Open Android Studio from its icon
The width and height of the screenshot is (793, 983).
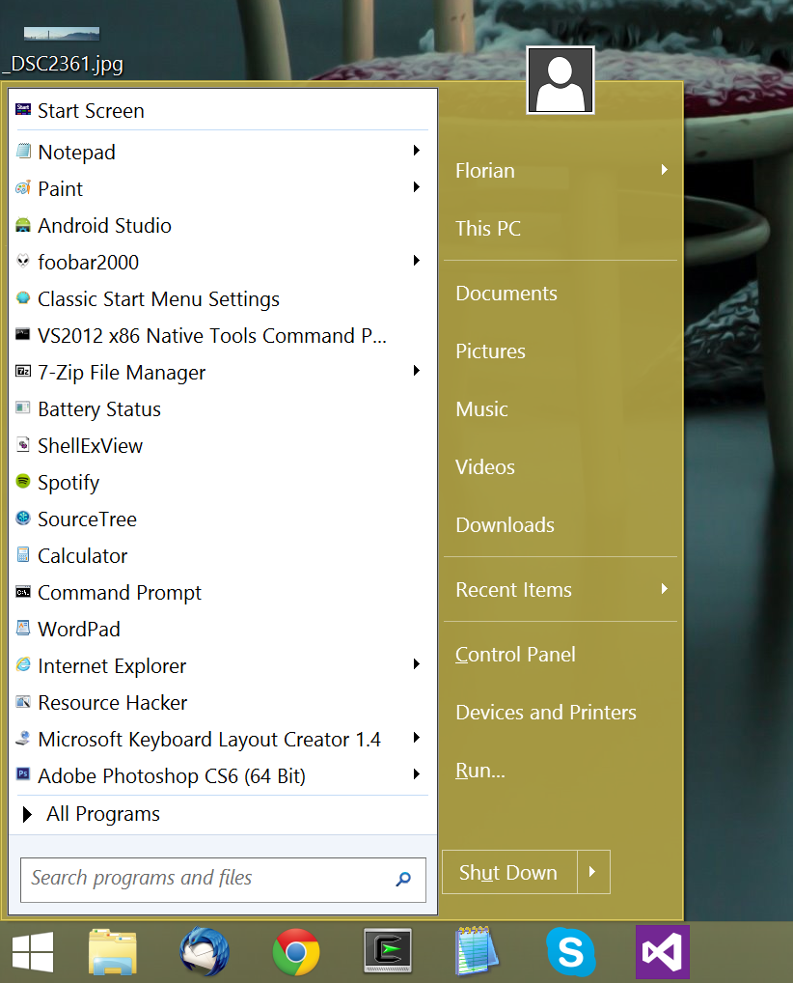(23, 225)
